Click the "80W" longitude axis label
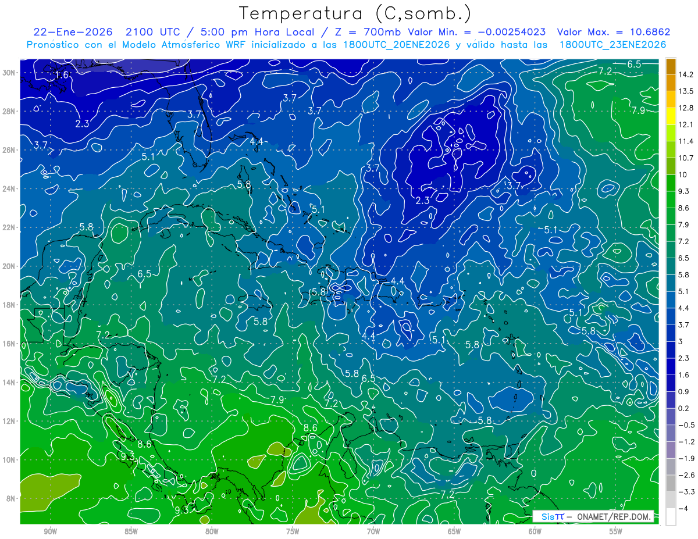This screenshot has height=539, width=698. coord(212,531)
